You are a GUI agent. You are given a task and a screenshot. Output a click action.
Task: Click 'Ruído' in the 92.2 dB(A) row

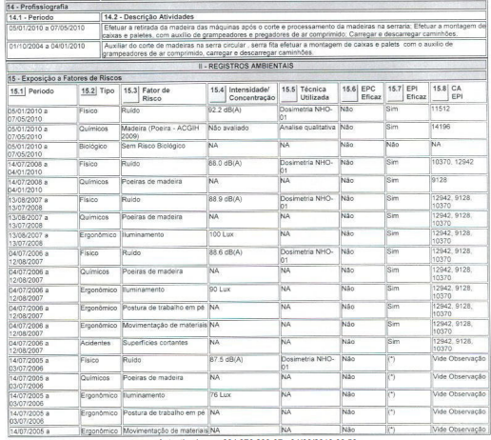point(130,110)
